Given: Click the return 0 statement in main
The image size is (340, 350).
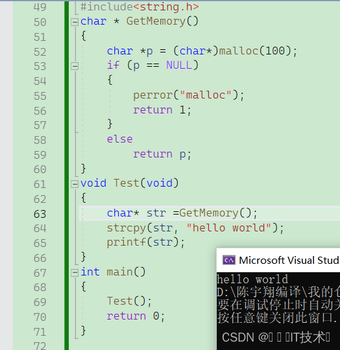Looking at the screenshot, I should point(136,316).
